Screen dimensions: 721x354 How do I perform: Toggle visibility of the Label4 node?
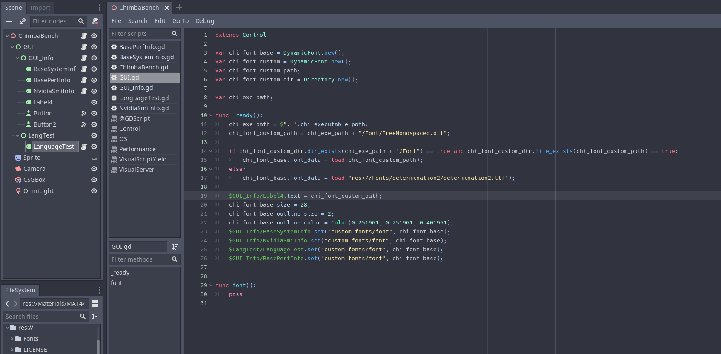click(x=94, y=102)
